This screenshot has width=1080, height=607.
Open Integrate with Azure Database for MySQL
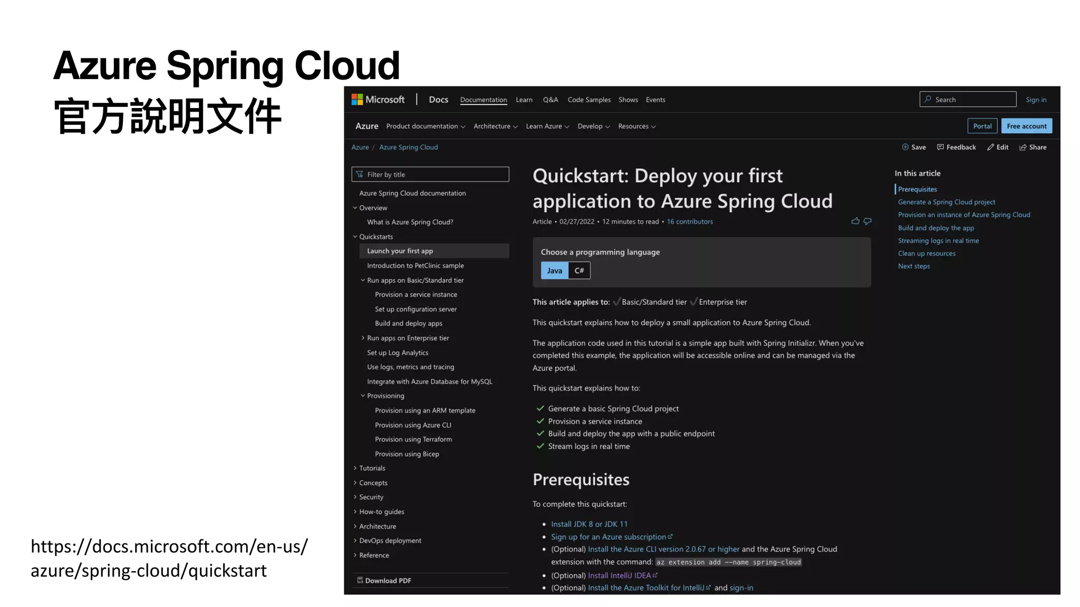pyautogui.click(x=430, y=381)
